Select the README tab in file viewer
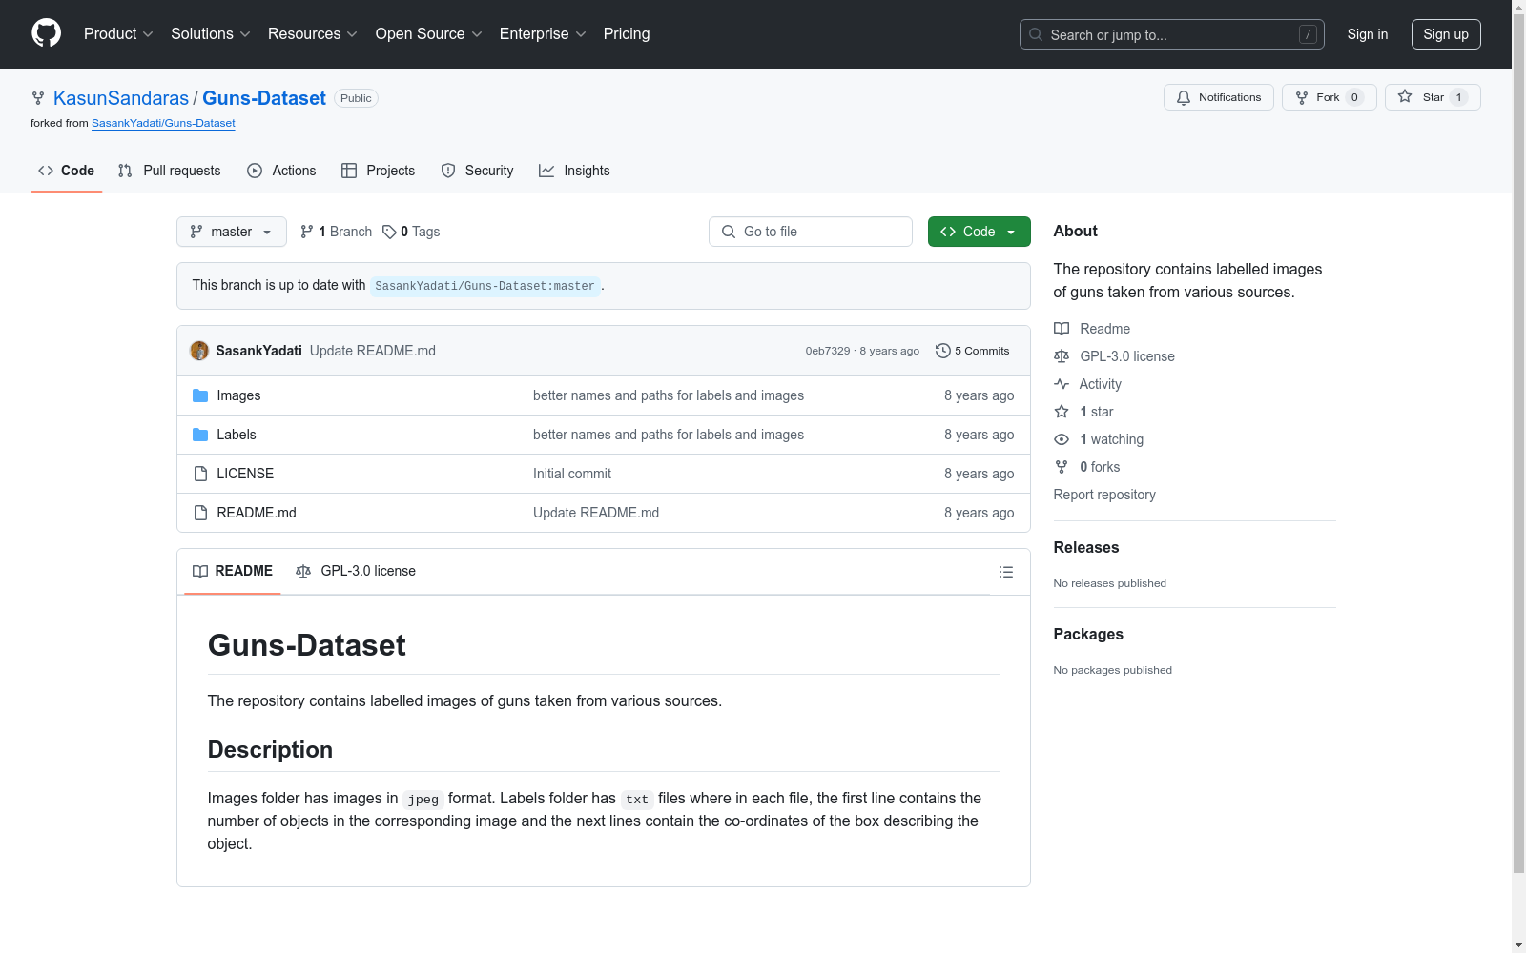This screenshot has height=953, width=1526. [233, 571]
